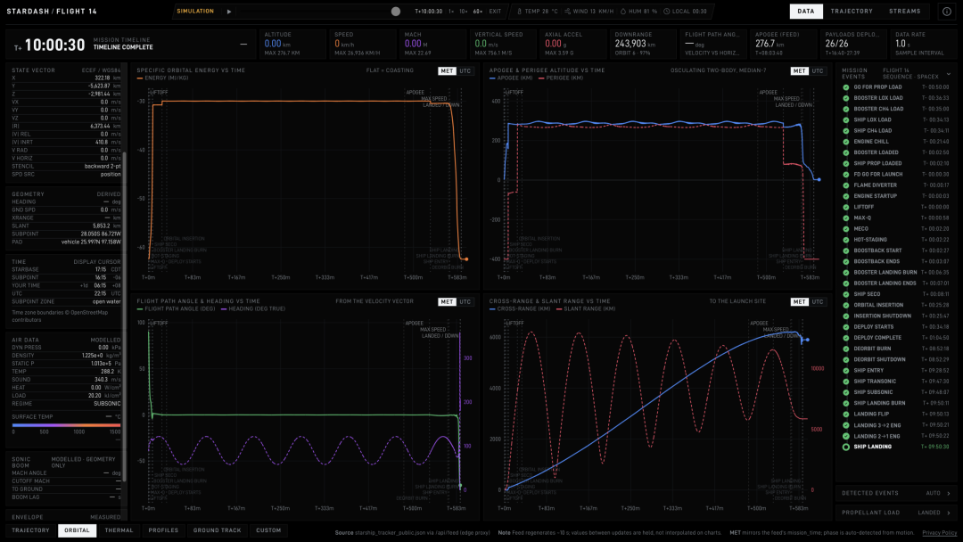Click the thermometer temperature icon
Image resolution: width=963 pixels, height=542 pixels.
click(x=520, y=11)
